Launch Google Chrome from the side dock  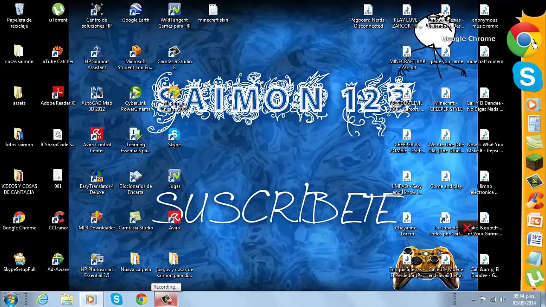pos(523,40)
